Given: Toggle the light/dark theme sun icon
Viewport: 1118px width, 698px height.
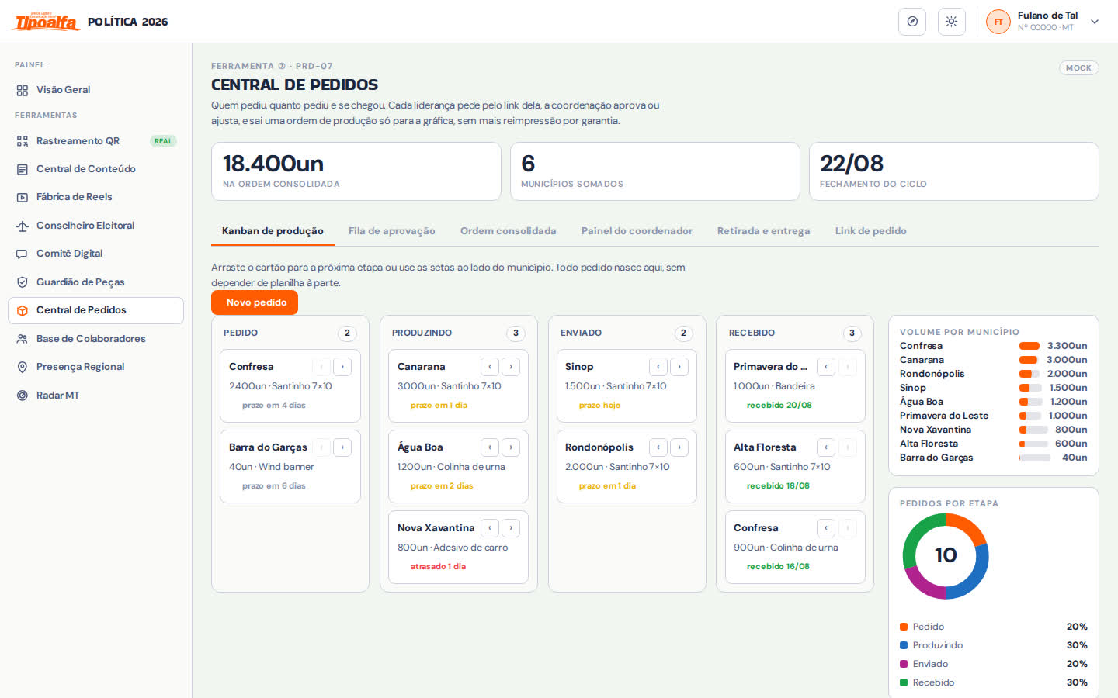Looking at the screenshot, I should coord(951,22).
